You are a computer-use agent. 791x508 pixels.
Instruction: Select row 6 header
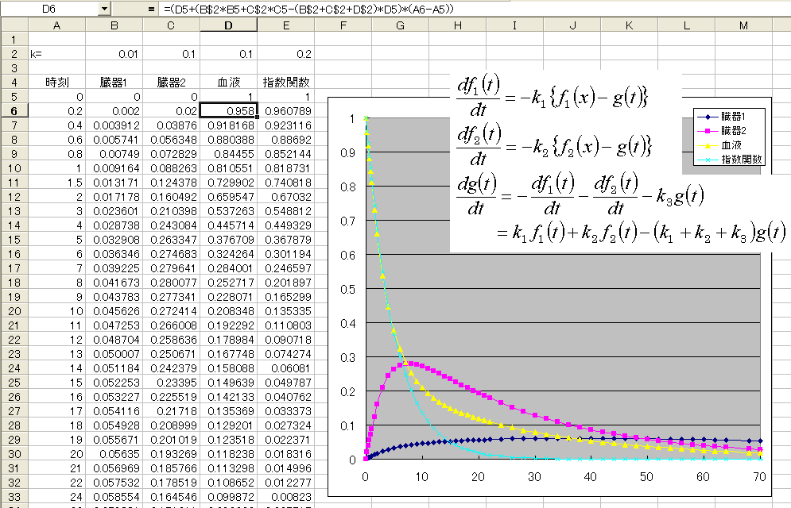(x=14, y=111)
